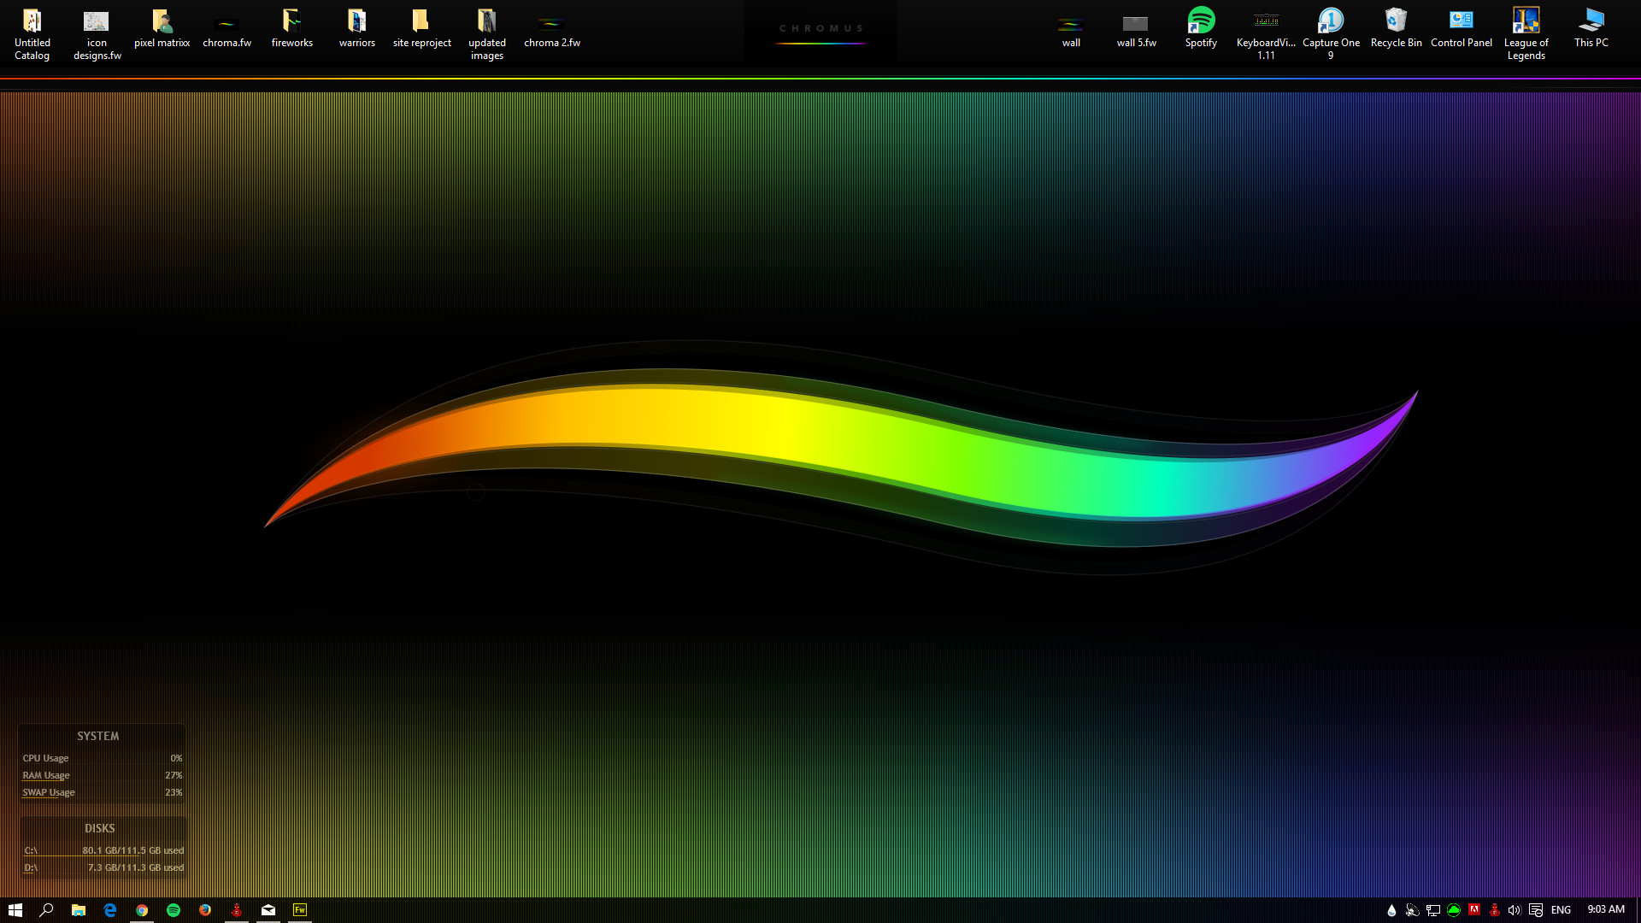Select the Spotify desktop shortcut

click(x=1201, y=28)
